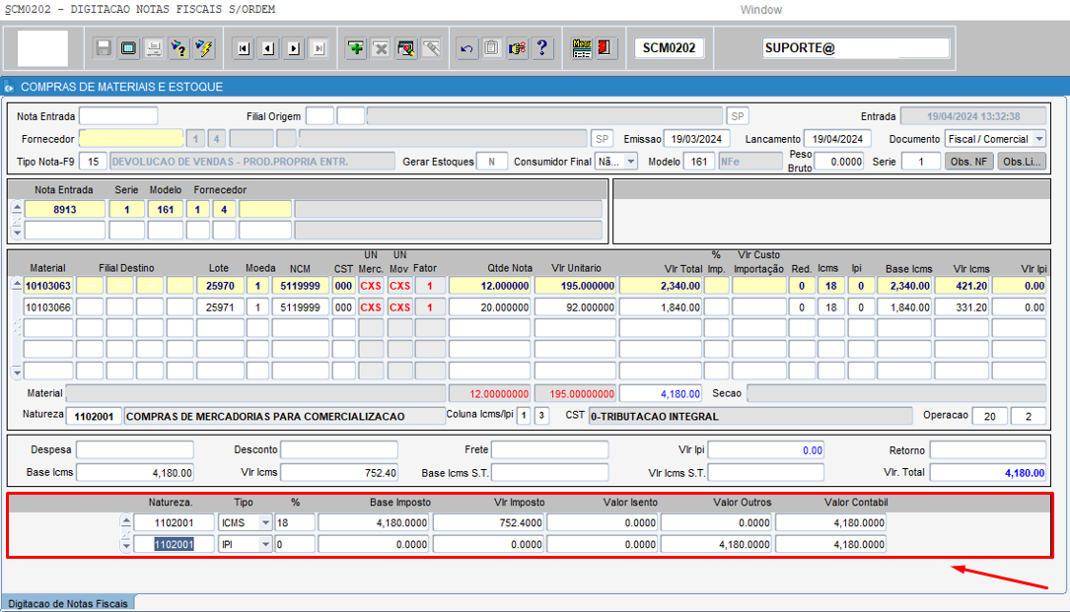Open the Documento Fiscal / Comercial dropdown
This screenshot has height=612, width=1070.
click(x=1038, y=139)
